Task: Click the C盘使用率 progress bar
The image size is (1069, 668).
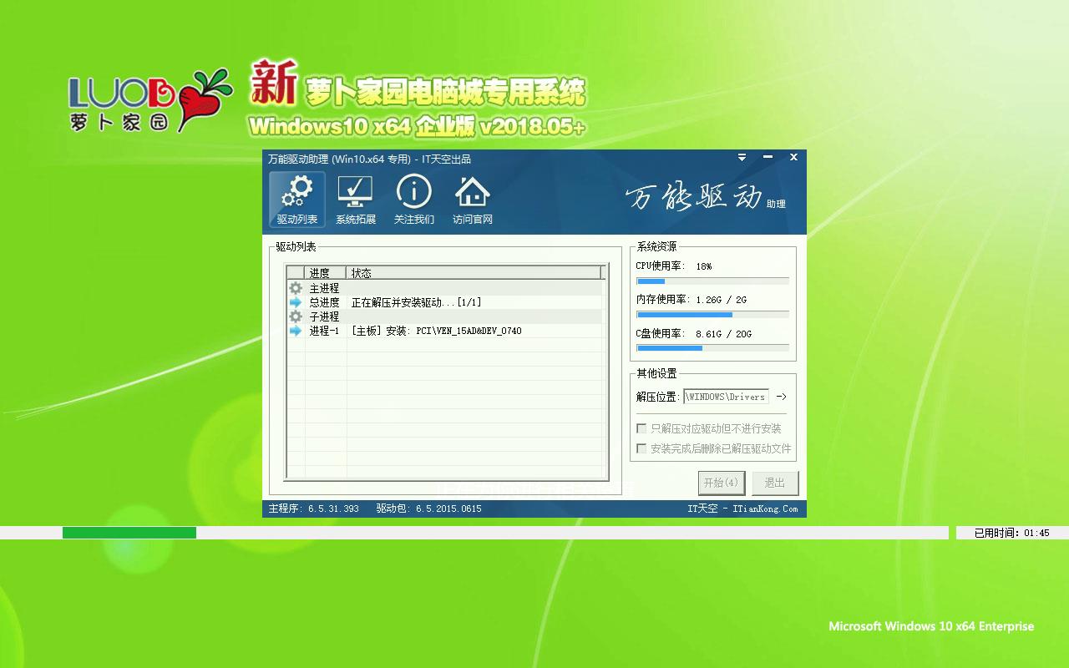Action: click(712, 348)
